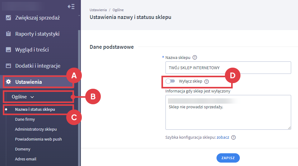Open the Adres email settings
This screenshot has height=166, width=298.
coord(26,159)
